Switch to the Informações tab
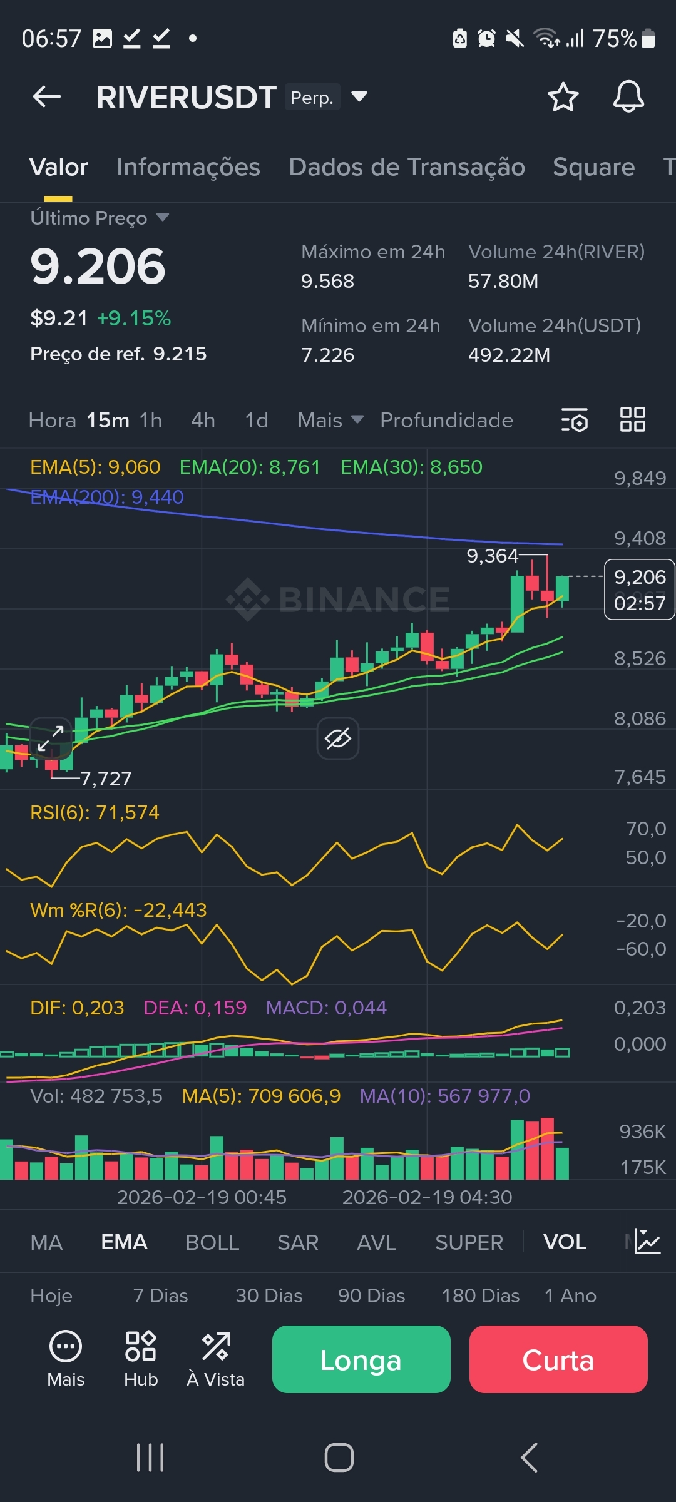Screen dimensions: 676x1502 (188, 167)
